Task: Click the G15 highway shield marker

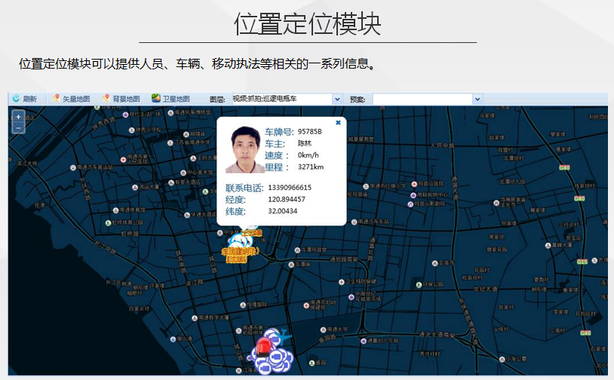Action: click(x=582, y=262)
